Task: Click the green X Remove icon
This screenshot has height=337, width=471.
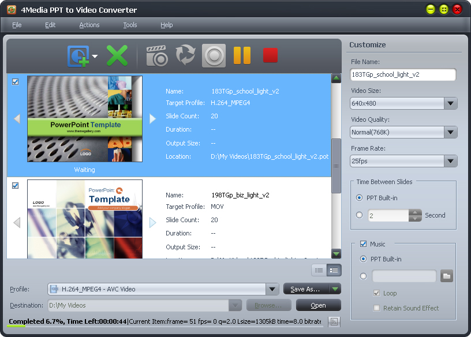Action: [117, 55]
